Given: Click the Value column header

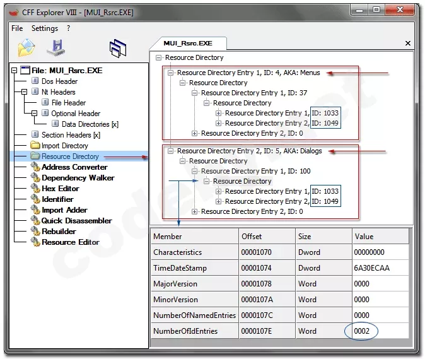Looking at the screenshot, I should point(381,237).
